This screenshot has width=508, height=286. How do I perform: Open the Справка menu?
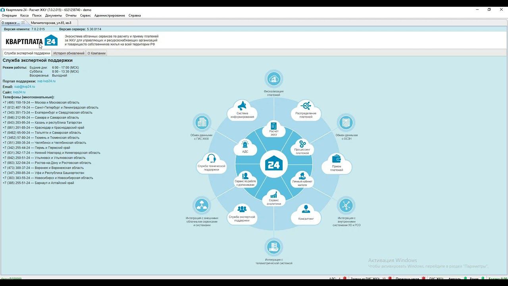point(135,15)
